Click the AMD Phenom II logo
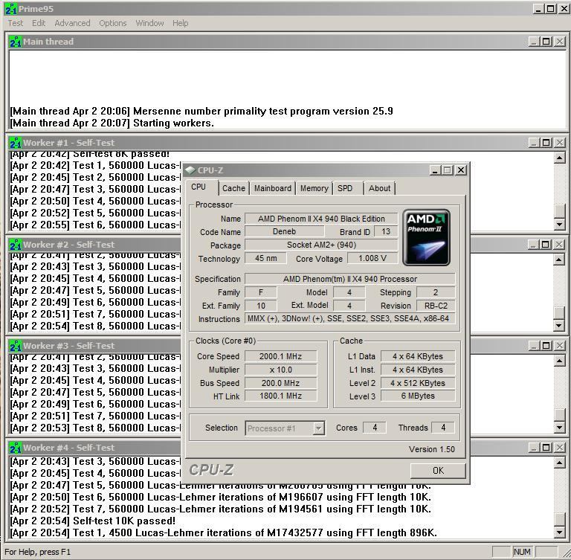 click(x=427, y=237)
